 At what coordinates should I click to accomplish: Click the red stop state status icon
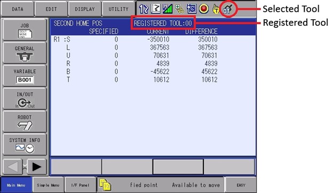point(203,9)
